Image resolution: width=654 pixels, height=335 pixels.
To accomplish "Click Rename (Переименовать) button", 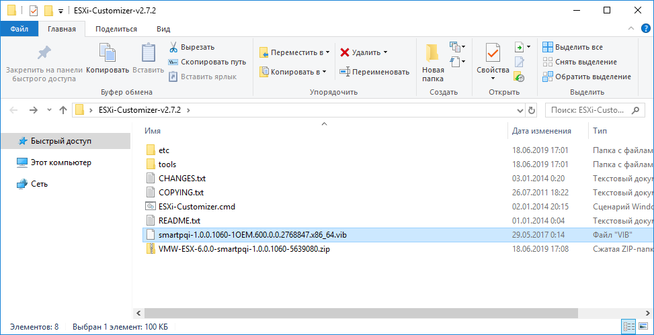I will click(x=374, y=72).
